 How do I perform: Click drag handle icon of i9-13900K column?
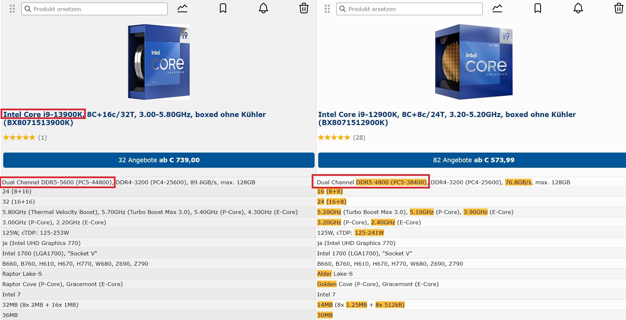pos(12,9)
